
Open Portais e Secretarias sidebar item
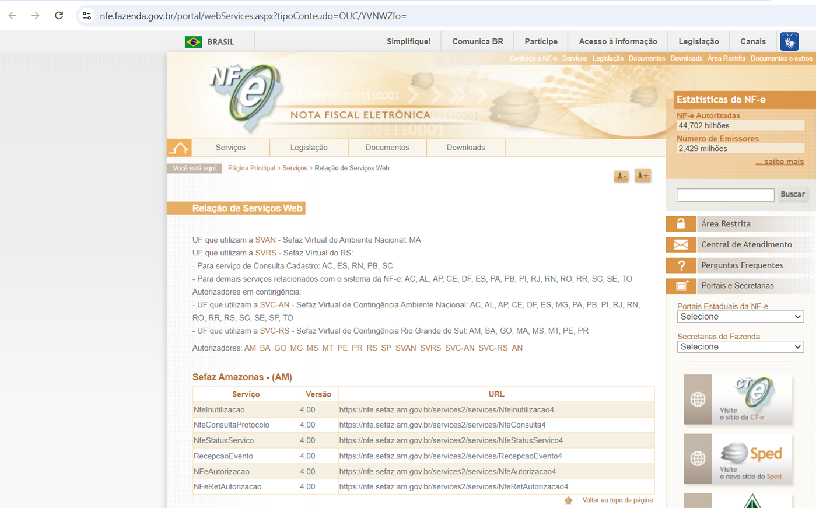pyautogui.click(x=737, y=286)
